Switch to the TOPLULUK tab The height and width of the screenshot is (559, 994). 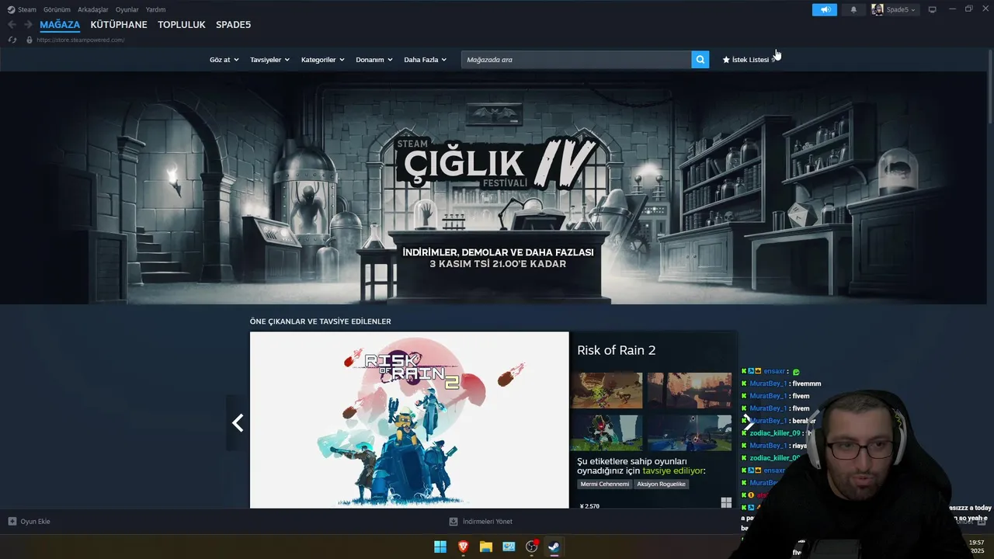182,25
